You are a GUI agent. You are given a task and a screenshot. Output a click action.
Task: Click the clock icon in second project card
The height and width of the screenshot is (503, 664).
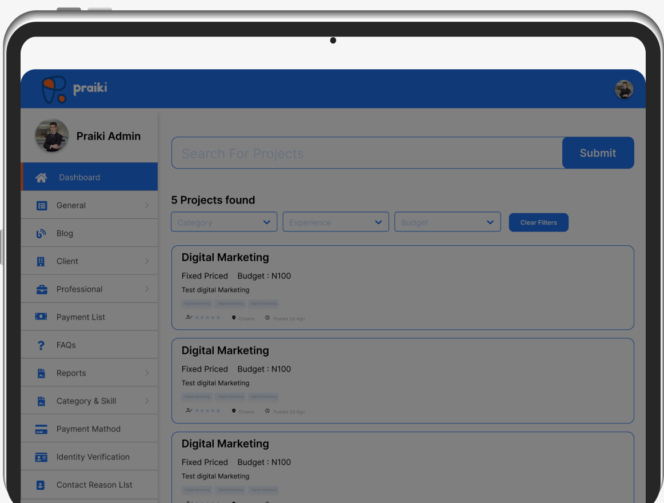(x=267, y=410)
